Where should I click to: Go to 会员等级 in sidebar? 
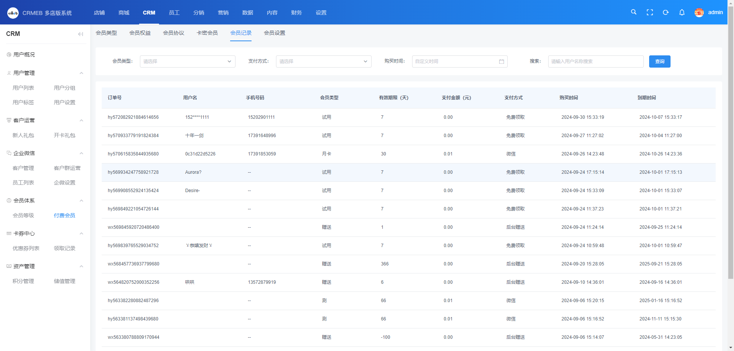click(23, 215)
